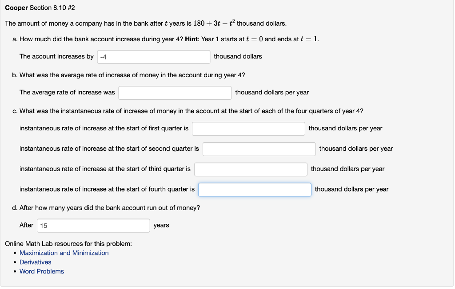Click the Cooper Section 8.10 #2 title
Viewport: 455px width, 289px height.
click(x=41, y=8)
